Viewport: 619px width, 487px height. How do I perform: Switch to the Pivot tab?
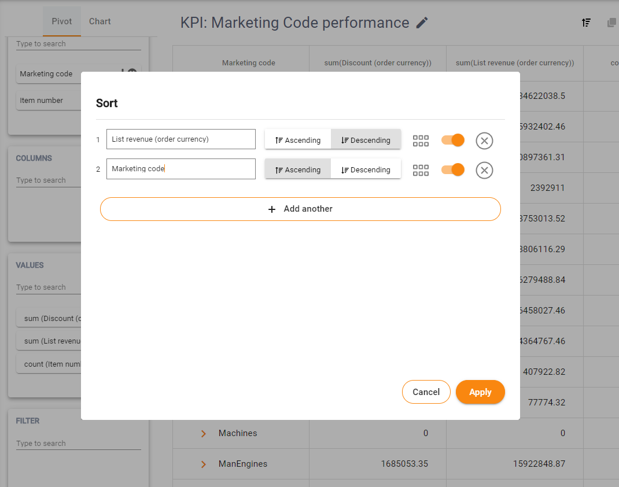click(x=62, y=21)
